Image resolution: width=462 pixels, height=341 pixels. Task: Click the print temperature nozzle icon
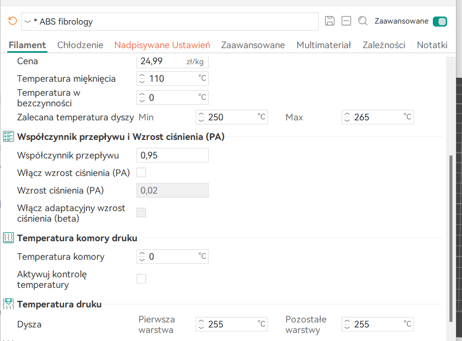[x=8, y=304]
